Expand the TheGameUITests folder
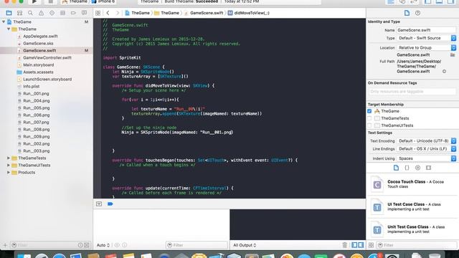The image size is (459, 258). click(9, 166)
